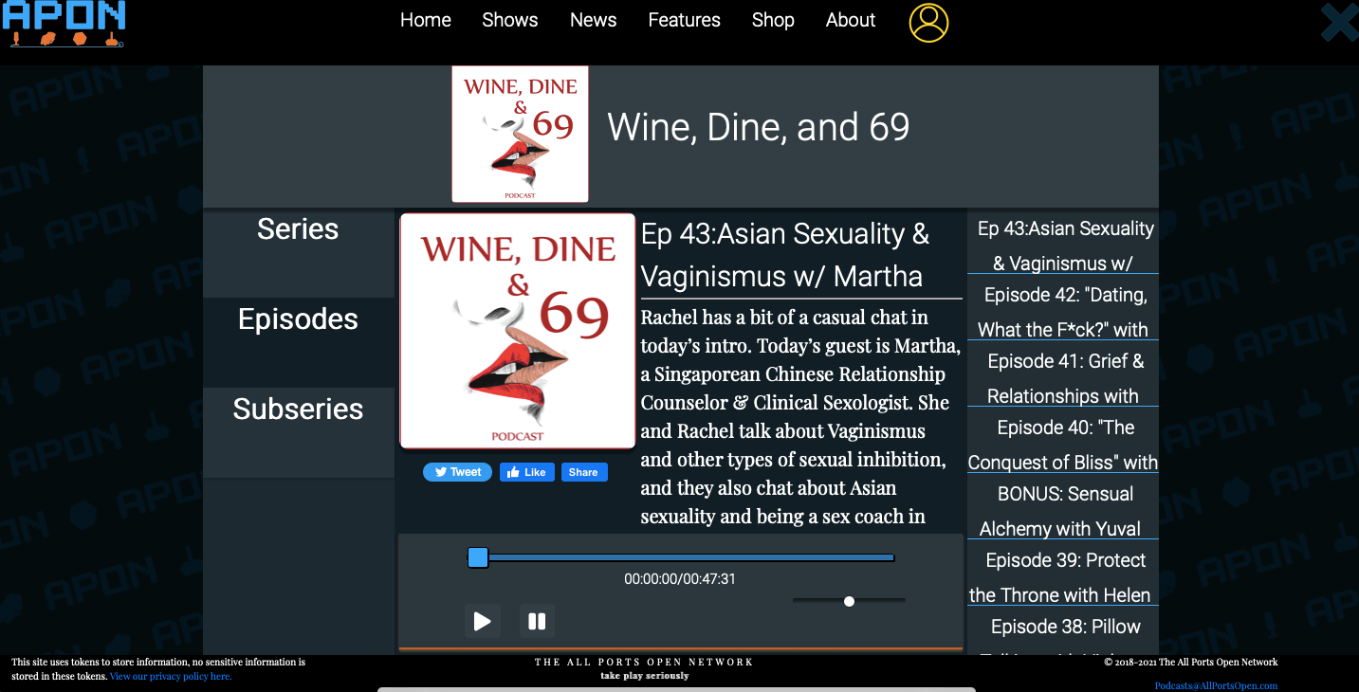
Task: Select Episode 42 Dating from list
Action: coord(1063,312)
